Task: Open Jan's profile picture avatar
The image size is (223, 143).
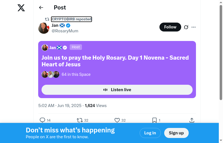Action: point(44,28)
